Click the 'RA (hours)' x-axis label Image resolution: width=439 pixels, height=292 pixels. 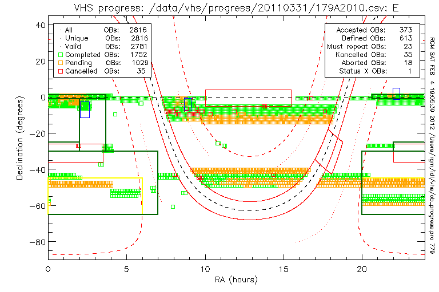coord(237,280)
